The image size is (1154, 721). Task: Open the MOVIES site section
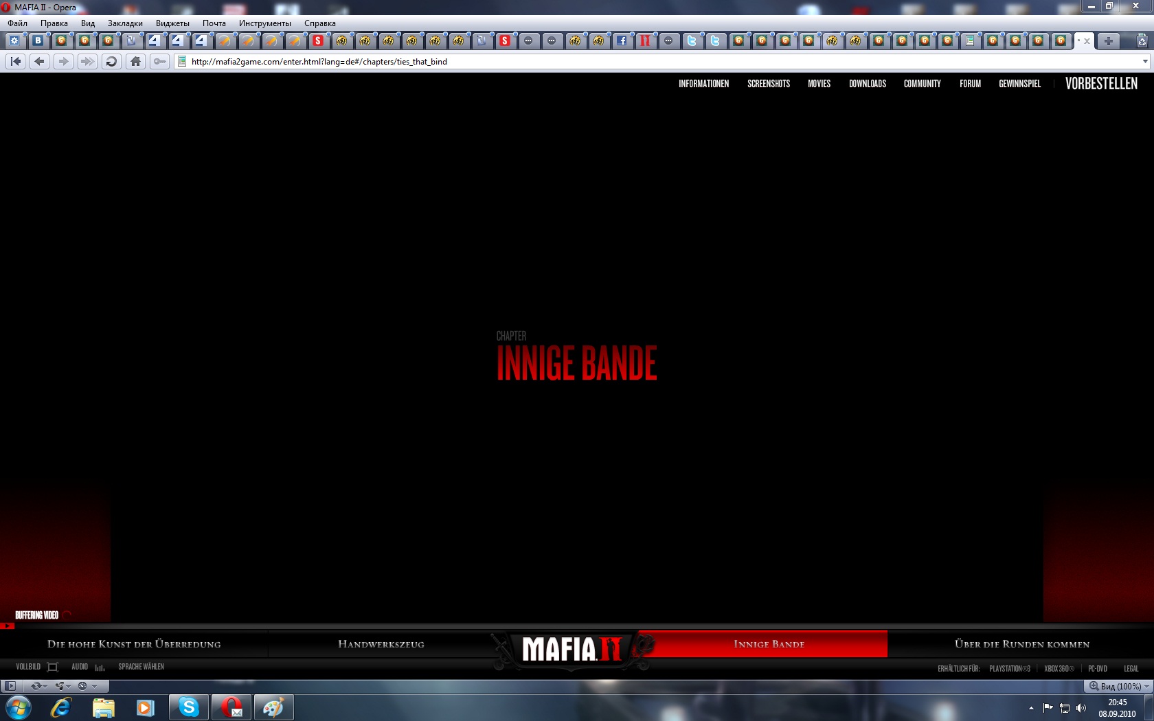819,84
